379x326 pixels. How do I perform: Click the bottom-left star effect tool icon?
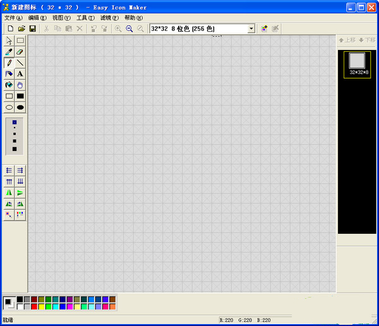click(9, 215)
